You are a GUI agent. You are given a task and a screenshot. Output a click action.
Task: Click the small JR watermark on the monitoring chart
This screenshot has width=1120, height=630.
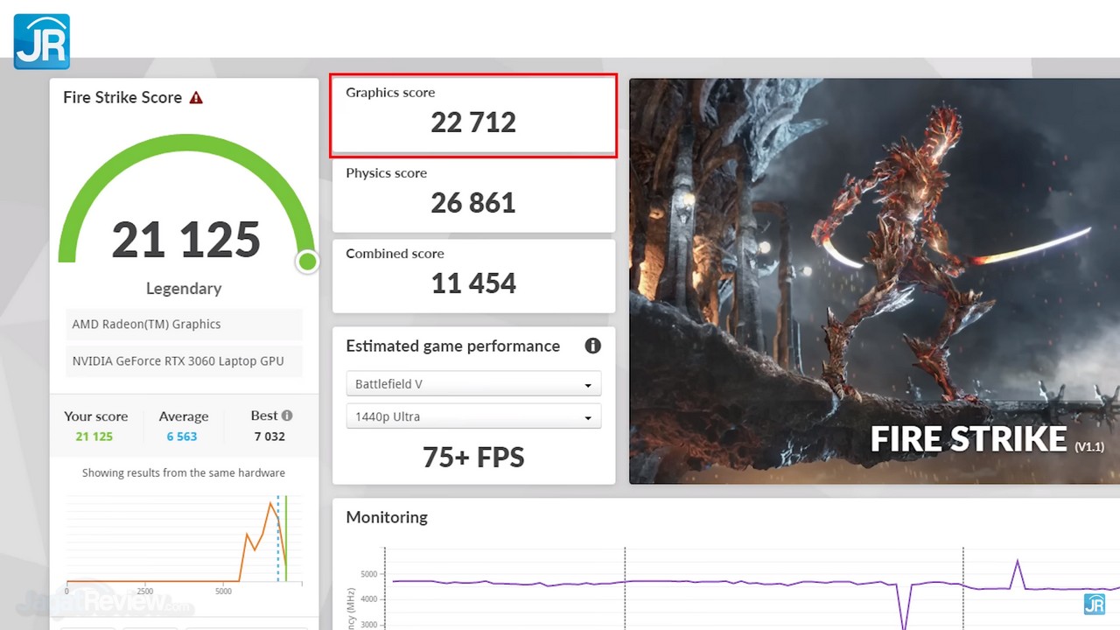1094,604
